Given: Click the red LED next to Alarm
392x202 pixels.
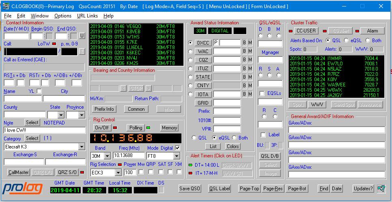Looking at the screenshot, I should (x=357, y=31).
